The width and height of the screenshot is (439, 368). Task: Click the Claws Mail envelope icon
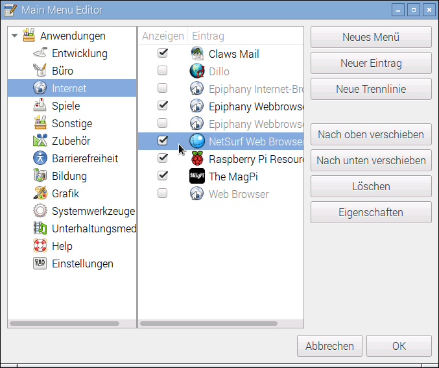coord(197,54)
